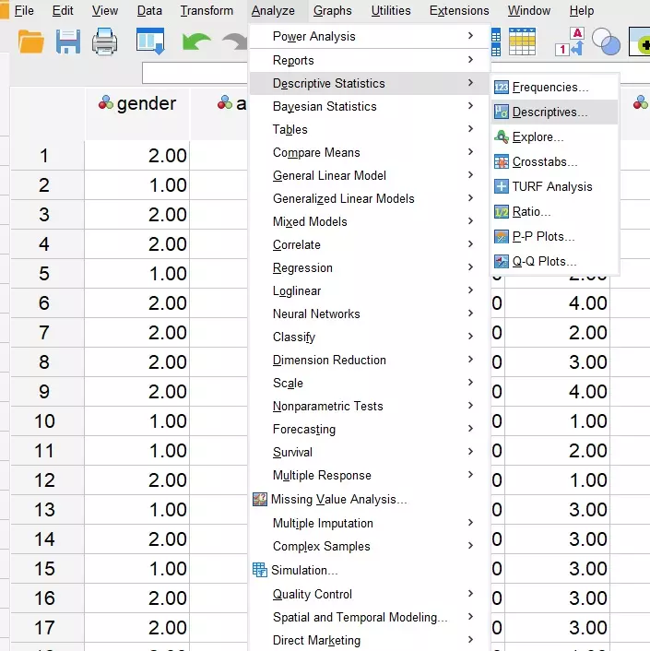The image size is (650, 651).
Task: Select the Generalized Linear Models entry
Action: pos(370,198)
